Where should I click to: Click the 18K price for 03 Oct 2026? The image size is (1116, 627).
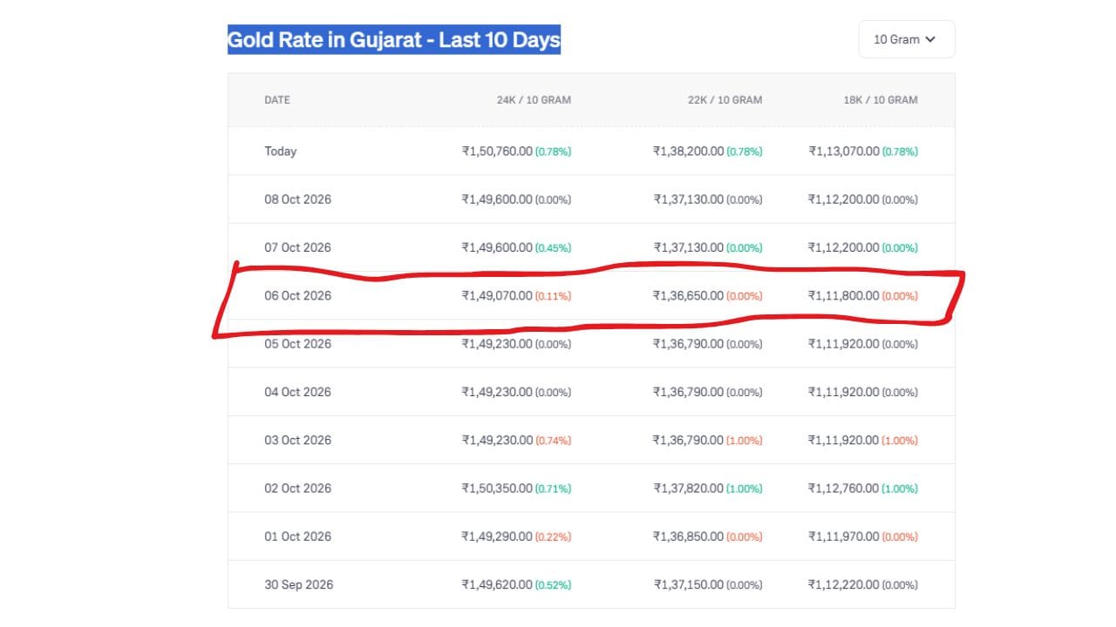pos(844,440)
